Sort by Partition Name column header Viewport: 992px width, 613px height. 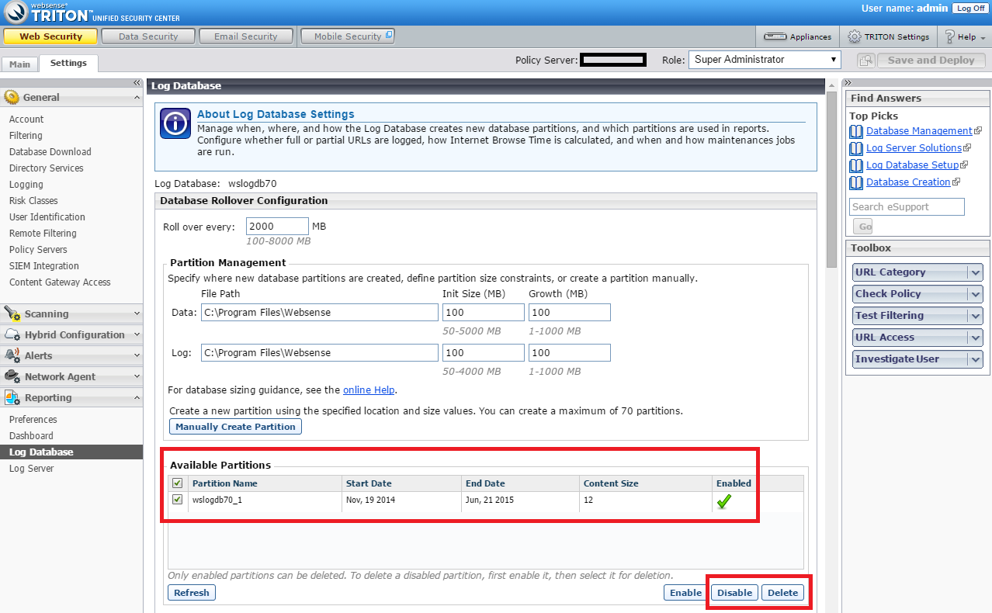click(x=265, y=483)
